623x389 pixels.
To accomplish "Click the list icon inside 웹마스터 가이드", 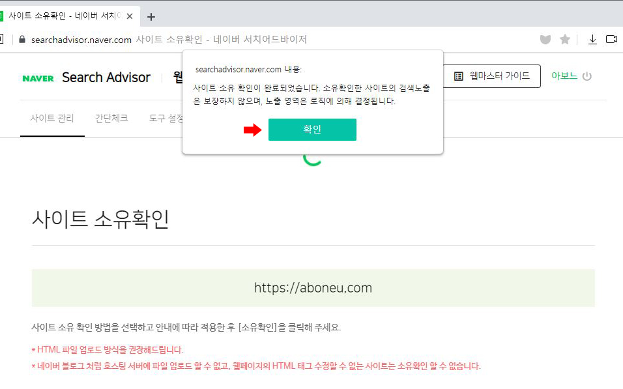I will click(x=459, y=76).
